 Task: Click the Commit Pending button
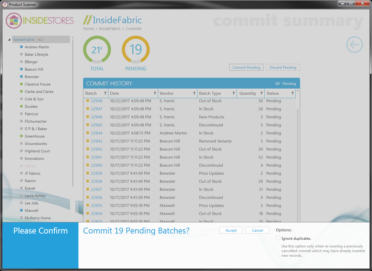[x=246, y=68]
